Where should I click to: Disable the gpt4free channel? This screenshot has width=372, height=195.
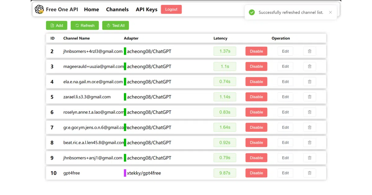coord(256,173)
